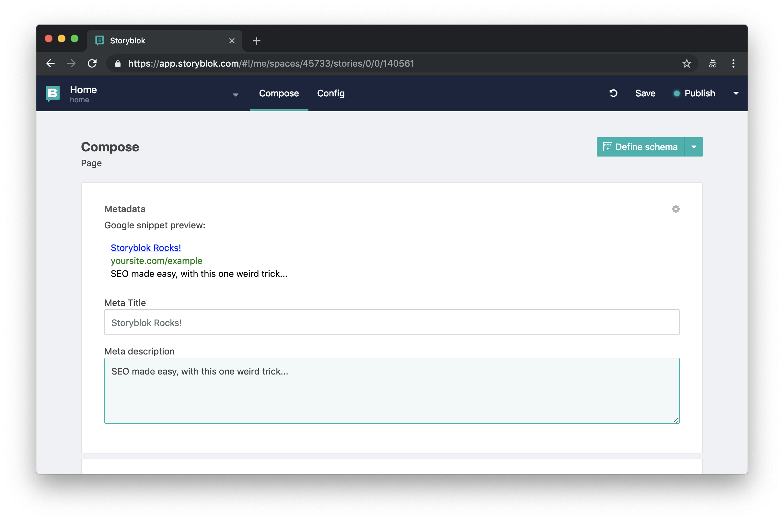
Task: Select the Compose tab
Action: pos(279,93)
